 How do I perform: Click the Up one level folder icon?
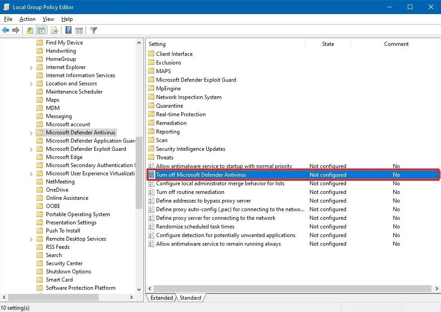pos(30,30)
